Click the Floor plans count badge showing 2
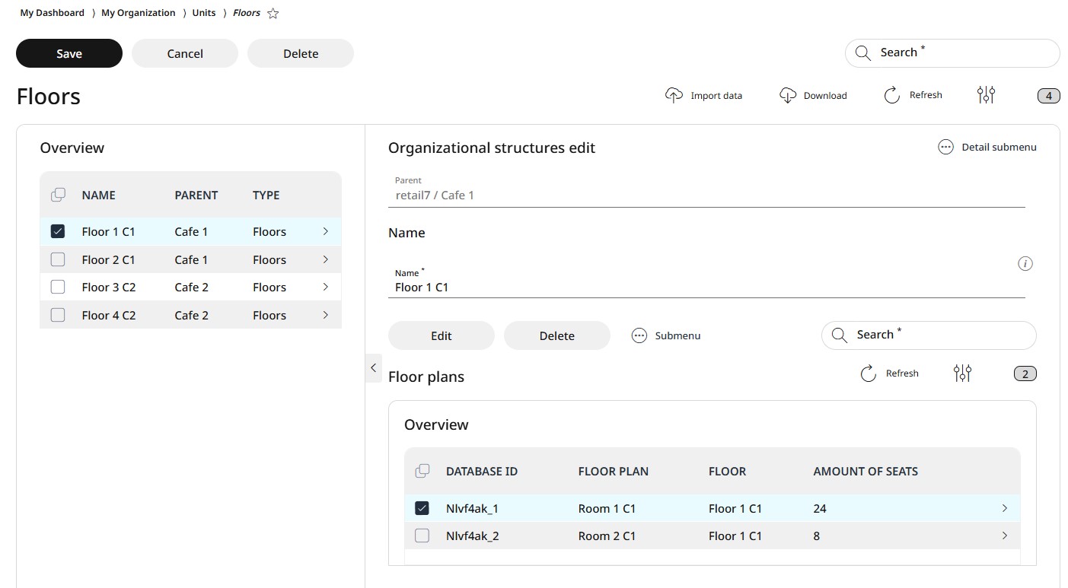This screenshot has width=1068, height=588. [1025, 373]
